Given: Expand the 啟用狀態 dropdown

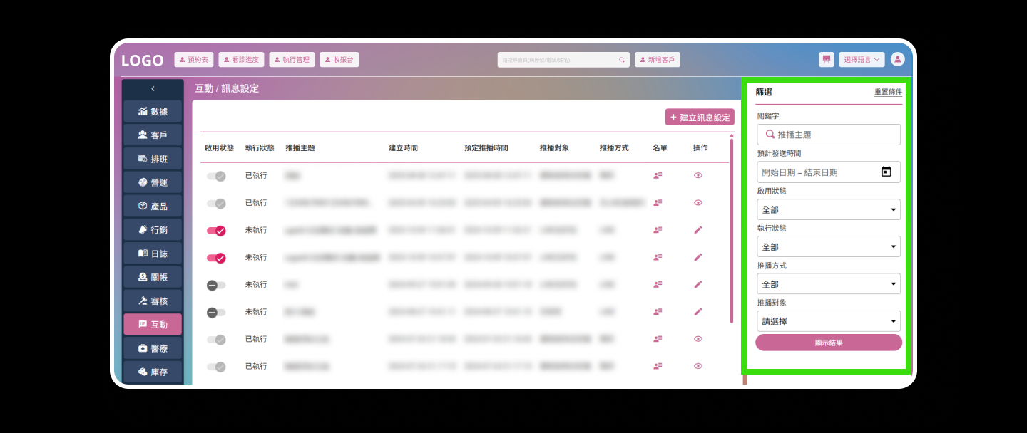Looking at the screenshot, I should pyautogui.click(x=828, y=209).
